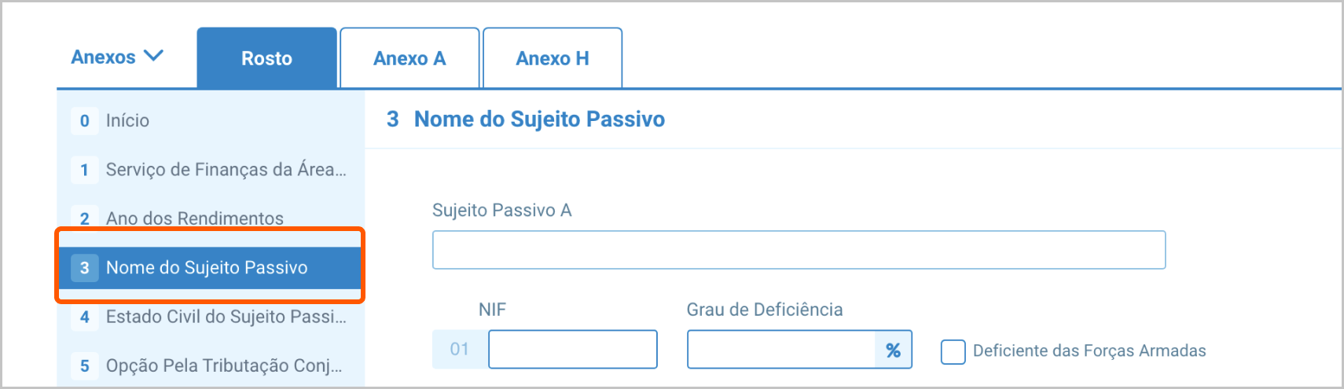
Task: Select Serviço de Finanças da Área item
Action: pos(226,170)
